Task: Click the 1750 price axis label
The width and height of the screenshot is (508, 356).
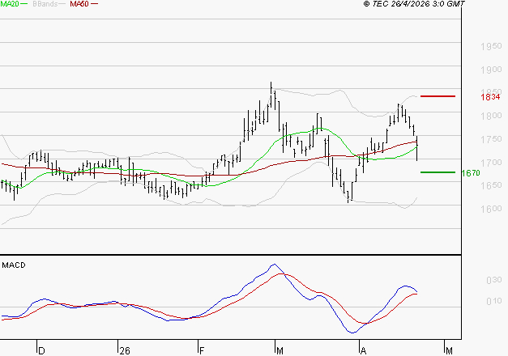Action: click(x=491, y=139)
